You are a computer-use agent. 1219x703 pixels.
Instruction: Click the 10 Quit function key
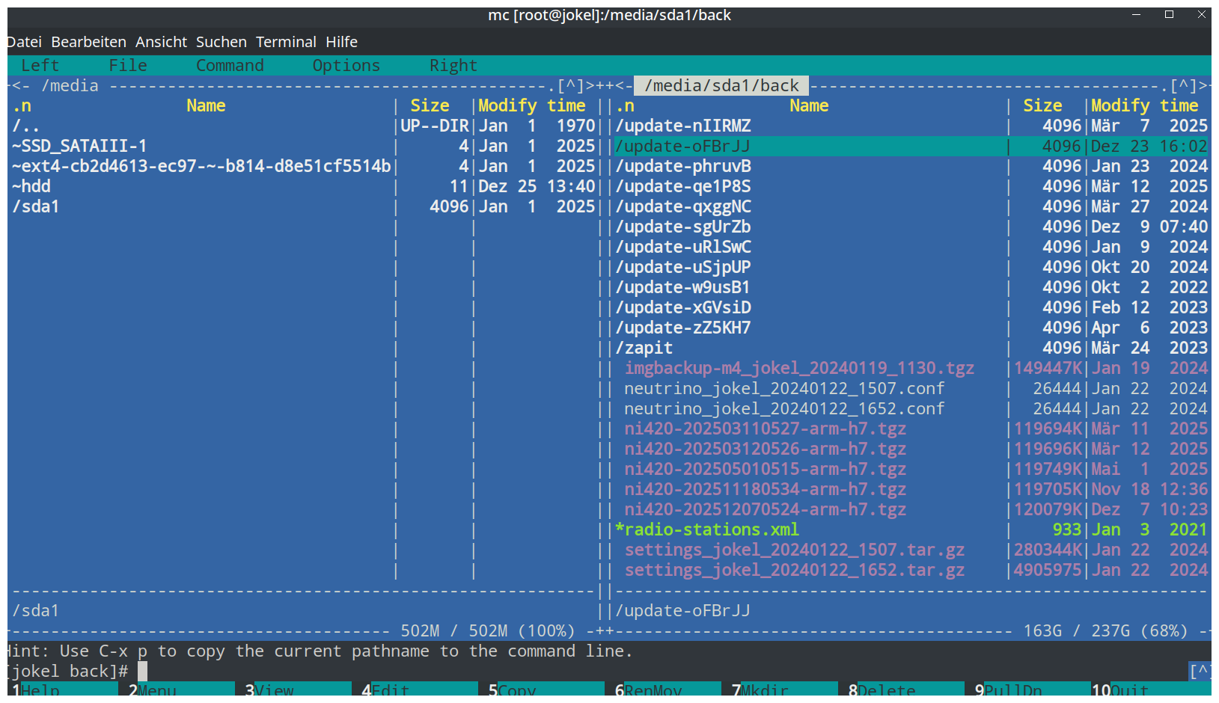[1119, 690]
